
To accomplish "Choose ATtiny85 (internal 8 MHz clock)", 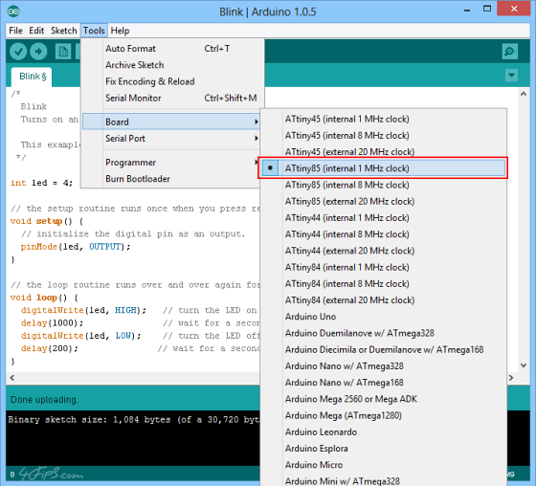I will point(383,185).
